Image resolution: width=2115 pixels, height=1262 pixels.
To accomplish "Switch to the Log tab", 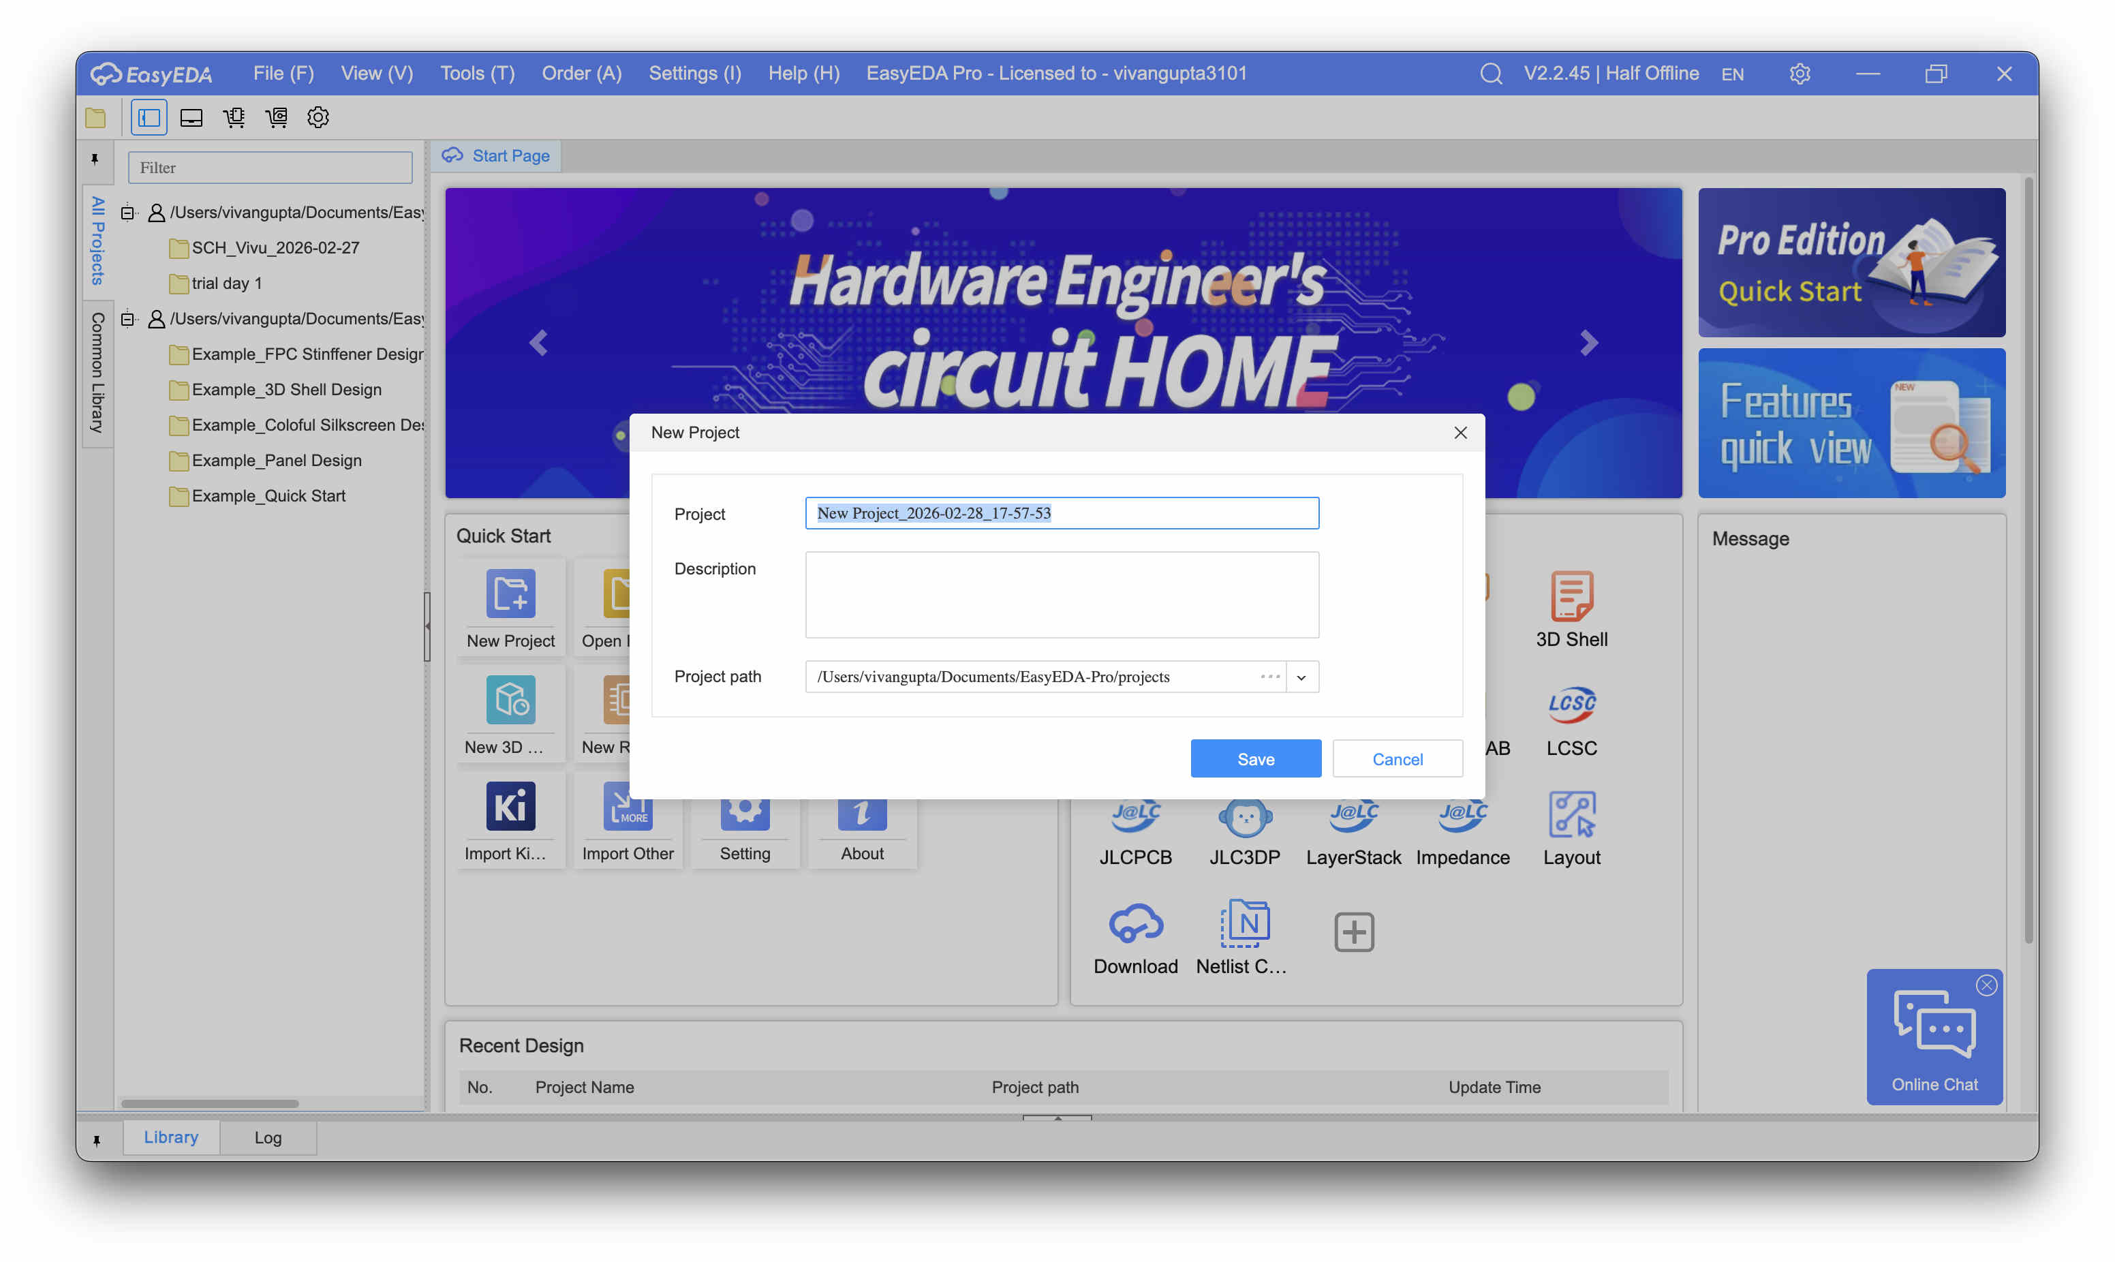I will 268,1137.
